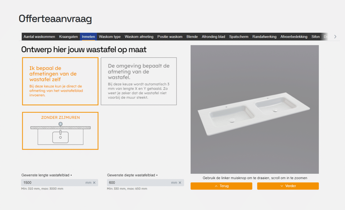Image resolution: width=345 pixels, height=210 pixels.
Task: Switch to the Kraangaten tab
Action: pos(68,37)
